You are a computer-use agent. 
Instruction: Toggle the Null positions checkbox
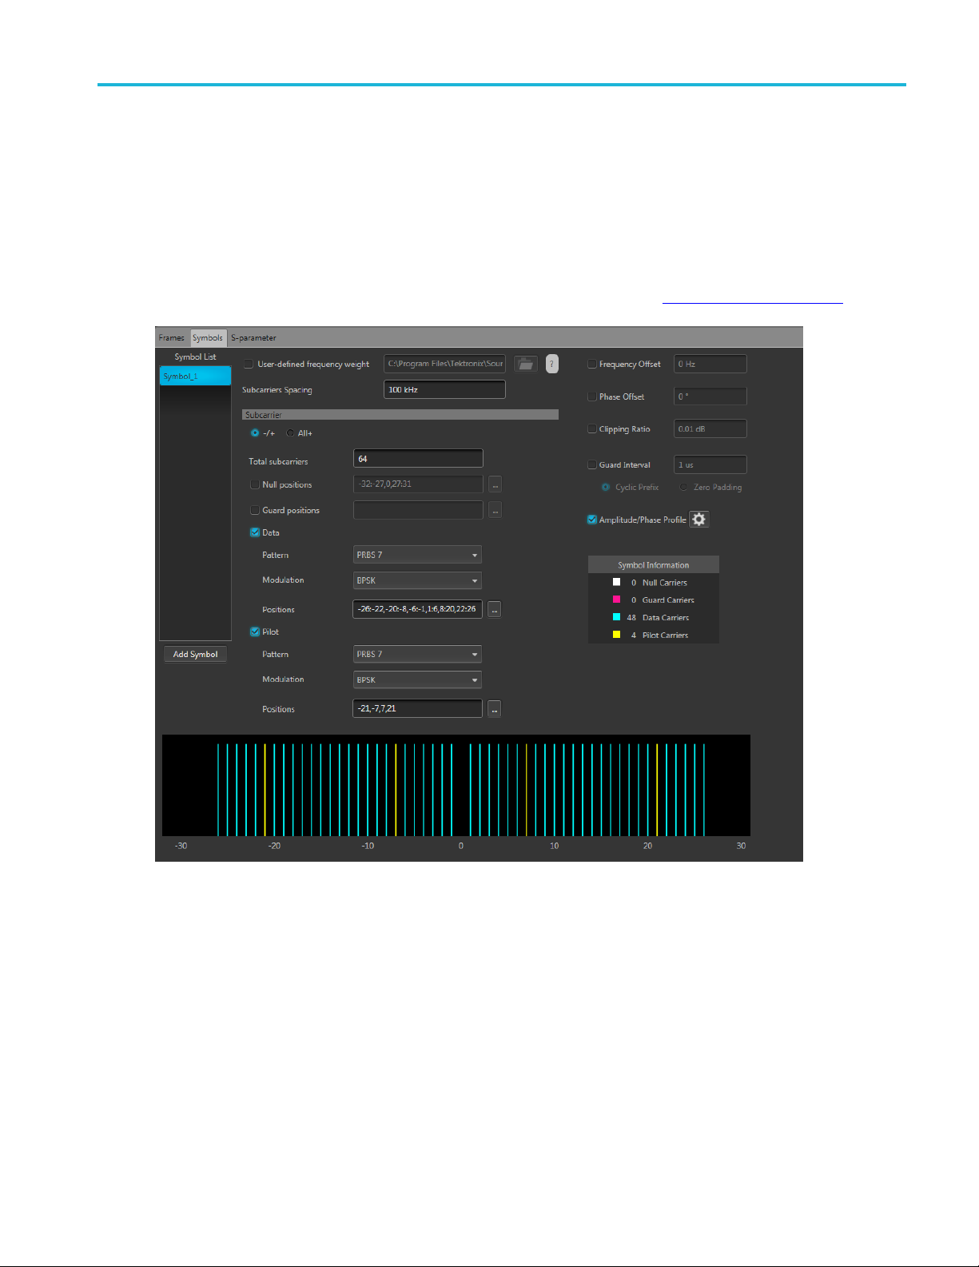click(255, 484)
